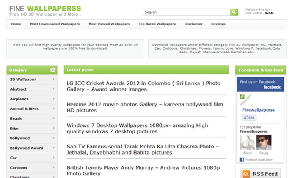Open the Andy Murray Photo Gallery post

coord(143,170)
